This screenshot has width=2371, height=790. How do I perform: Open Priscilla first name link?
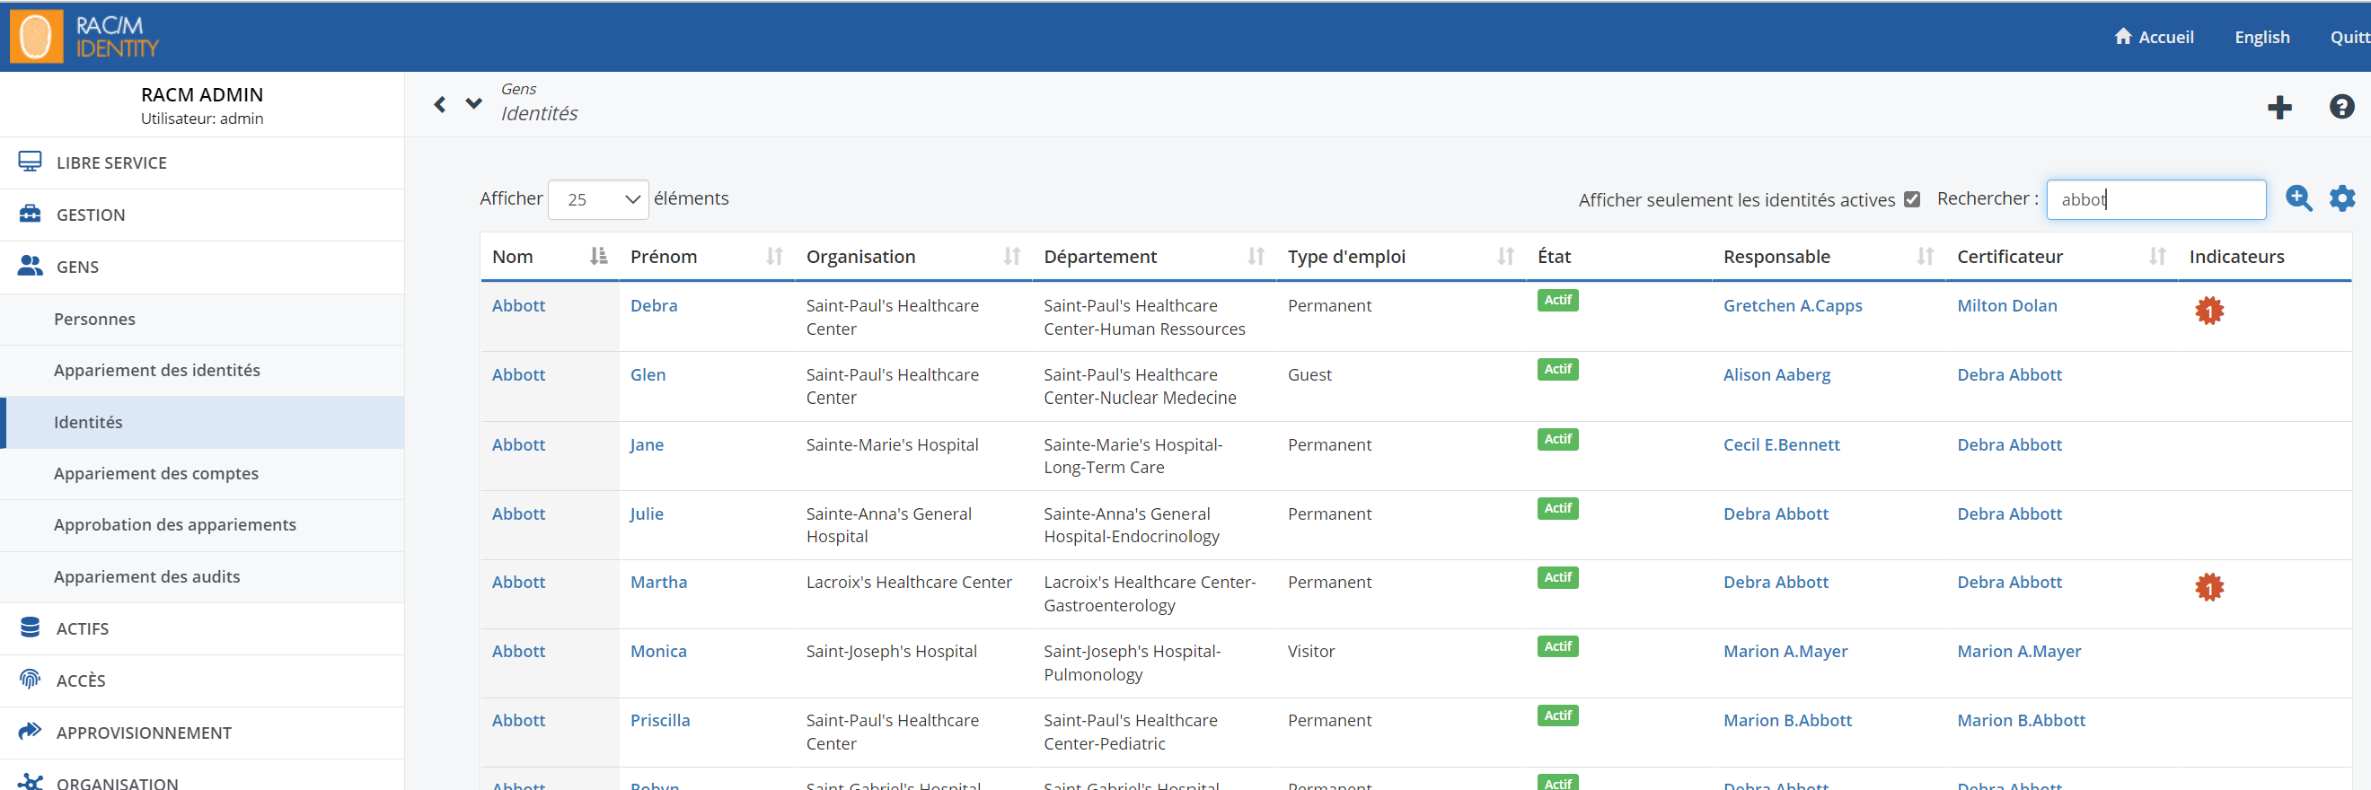coord(660,720)
